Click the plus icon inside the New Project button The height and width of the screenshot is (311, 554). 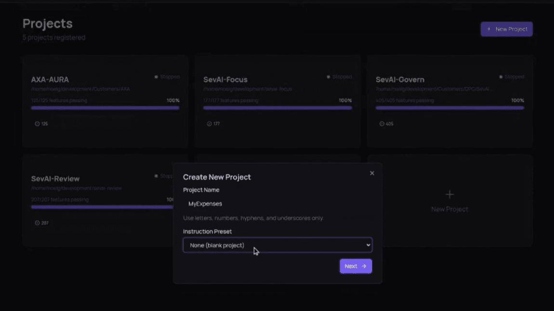(x=489, y=29)
